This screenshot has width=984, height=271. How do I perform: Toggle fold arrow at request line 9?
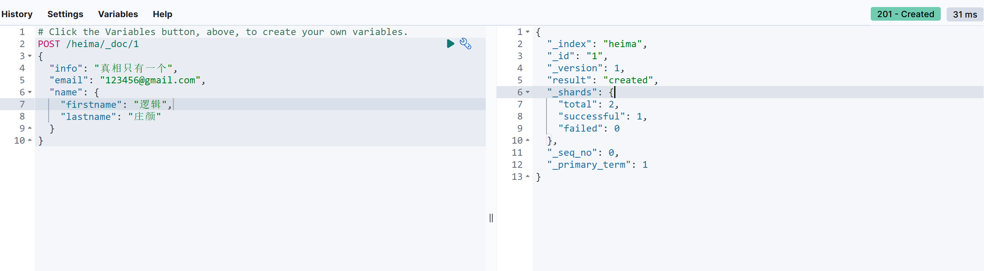(x=30, y=128)
